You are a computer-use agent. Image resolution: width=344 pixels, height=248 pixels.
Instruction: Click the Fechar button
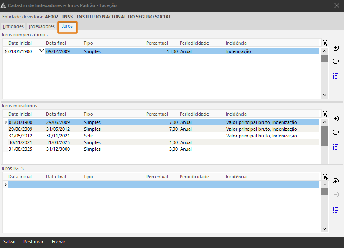(x=59, y=242)
